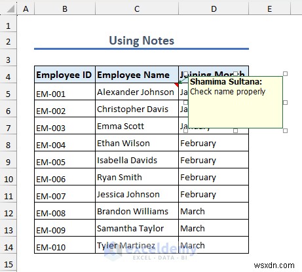The width and height of the screenshot is (302, 272).
Task: Select the Jessica Johnson cell
Action: 137,194
